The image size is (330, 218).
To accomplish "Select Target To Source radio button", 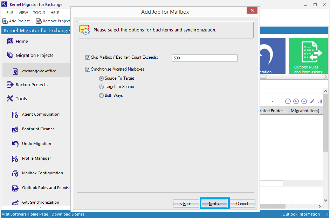I will tap(102, 87).
